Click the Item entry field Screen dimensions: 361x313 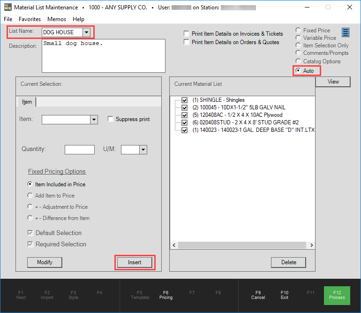point(66,120)
